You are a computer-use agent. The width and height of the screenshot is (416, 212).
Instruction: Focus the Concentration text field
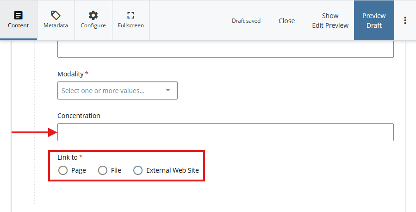225,132
